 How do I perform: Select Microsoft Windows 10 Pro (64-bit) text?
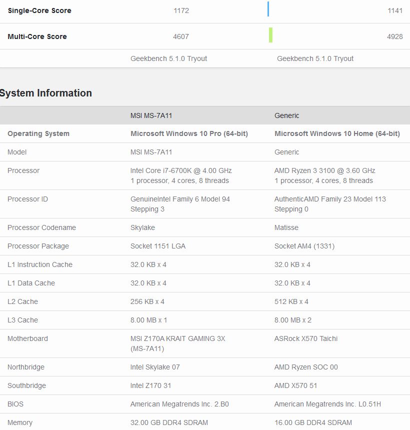pos(189,133)
